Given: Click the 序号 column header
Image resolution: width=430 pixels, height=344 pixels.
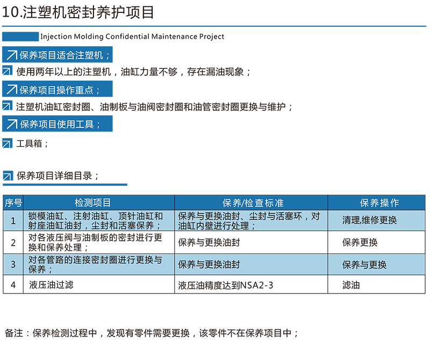Looking at the screenshot, I should click(x=13, y=203).
